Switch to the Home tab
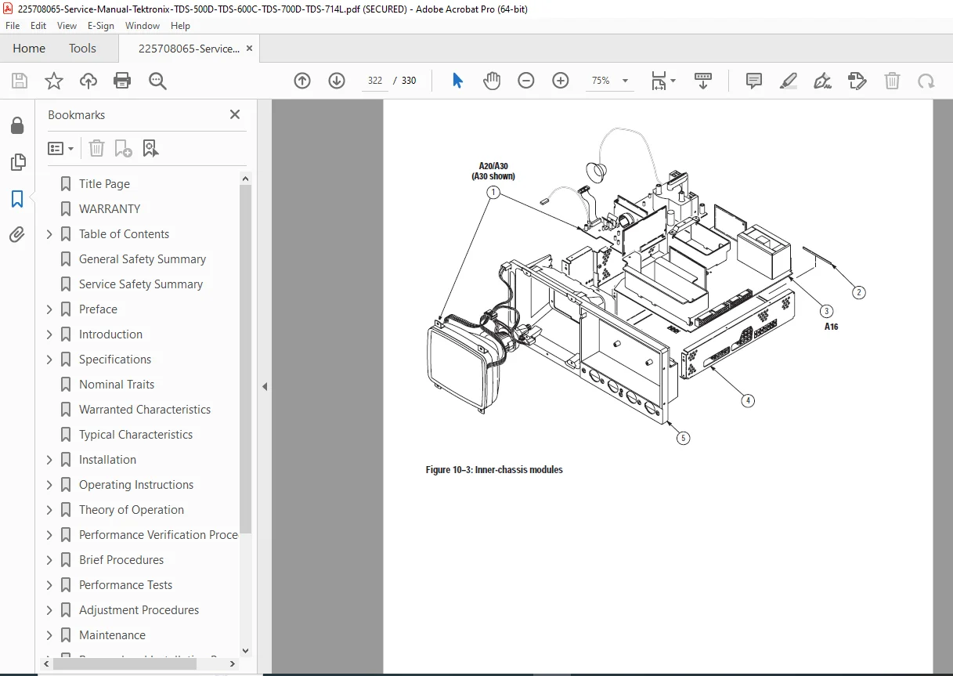The height and width of the screenshot is (676, 953). [x=29, y=49]
